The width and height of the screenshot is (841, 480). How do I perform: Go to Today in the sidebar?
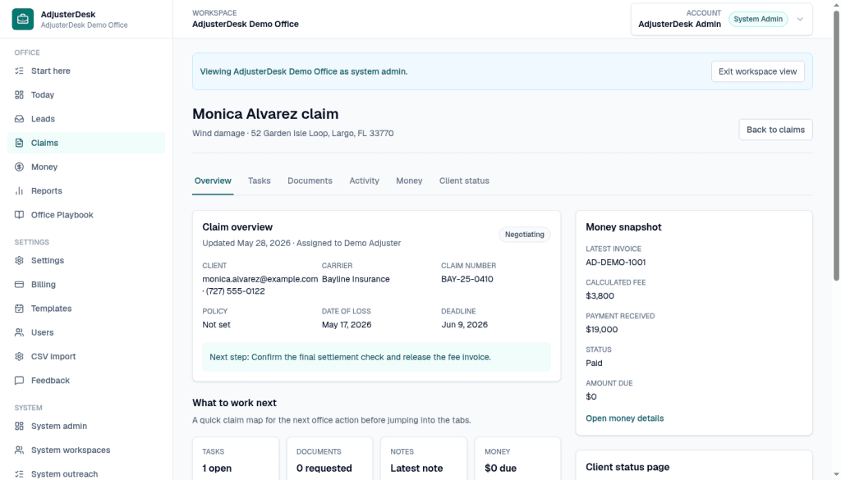coord(86,95)
